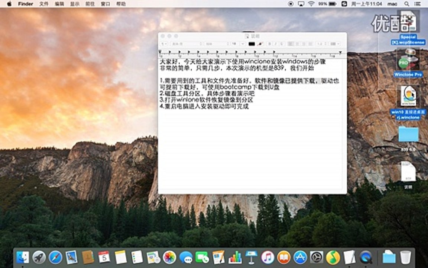This screenshot has width=428, height=268.
Task: Click screen recording indicator in menu bar
Action: [291, 4]
